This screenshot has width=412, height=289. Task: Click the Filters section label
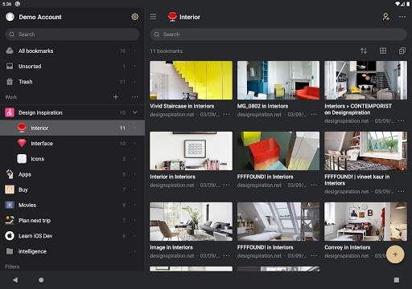point(12,267)
